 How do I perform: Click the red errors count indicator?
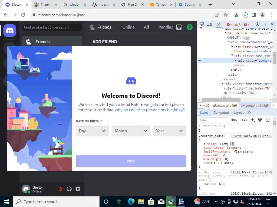tap(230, 25)
